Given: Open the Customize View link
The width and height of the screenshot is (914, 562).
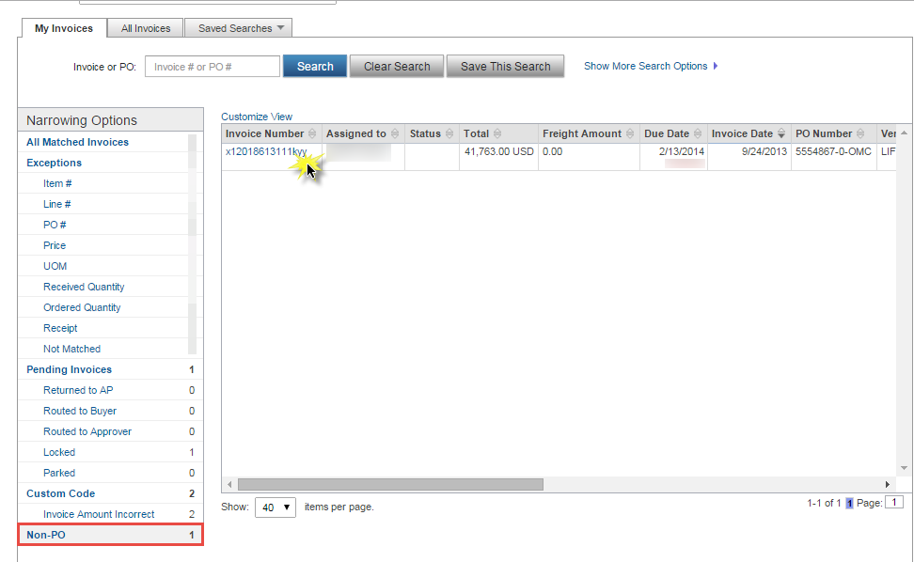Looking at the screenshot, I should click(x=257, y=116).
